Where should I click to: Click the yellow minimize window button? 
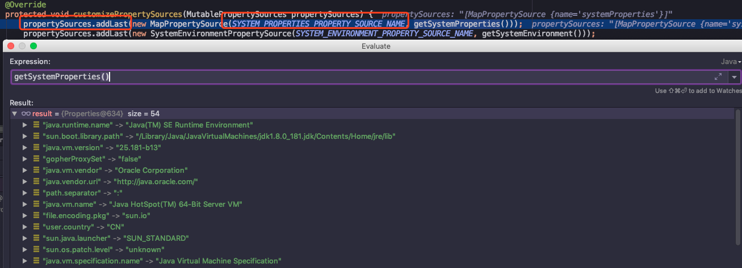point(22,46)
